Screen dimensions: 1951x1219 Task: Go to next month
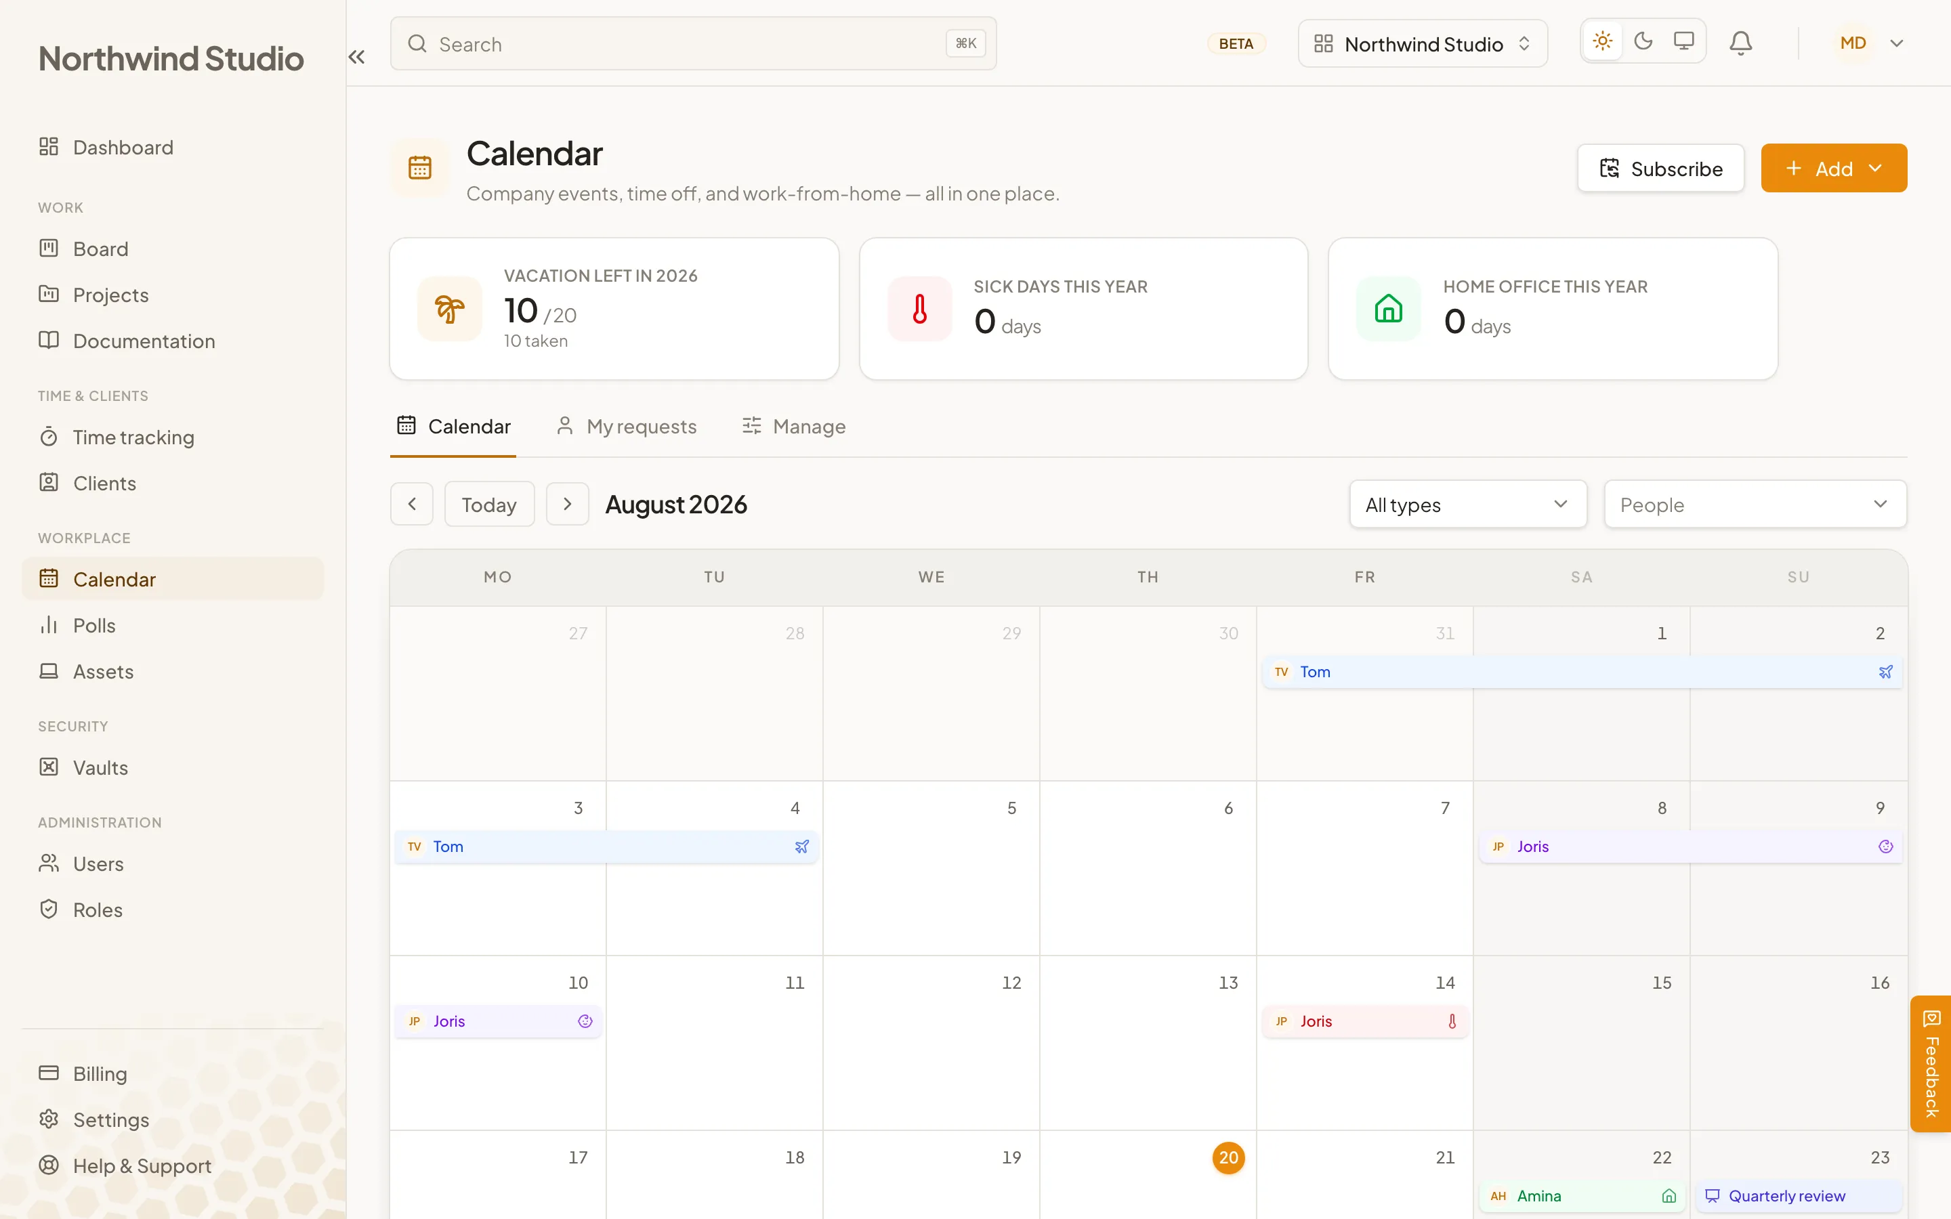click(x=568, y=504)
